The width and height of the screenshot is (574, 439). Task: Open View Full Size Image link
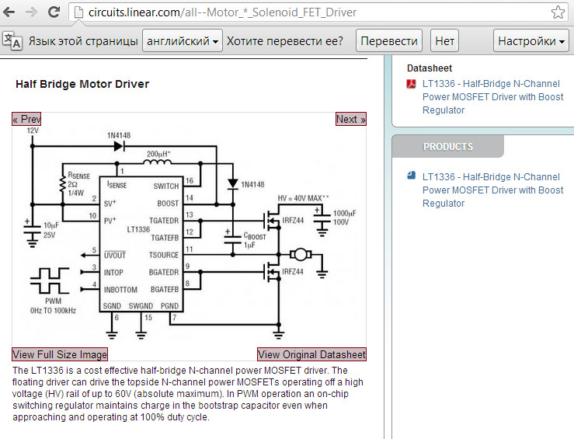pos(60,354)
